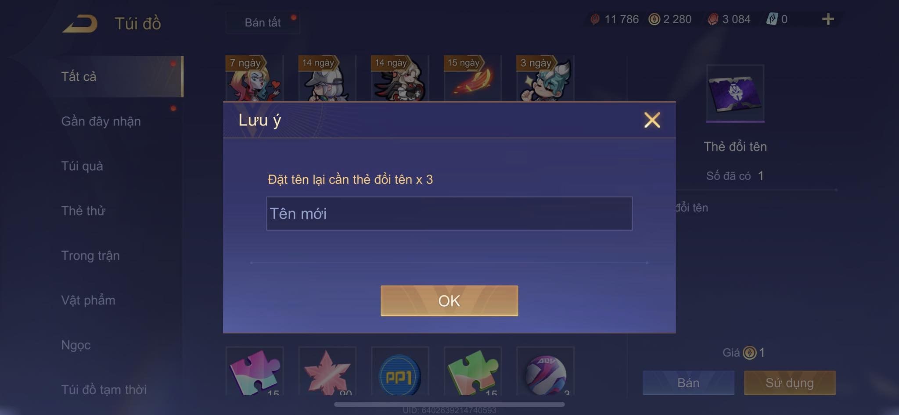
Task: Click the Tên mới input field
Action: click(449, 214)
